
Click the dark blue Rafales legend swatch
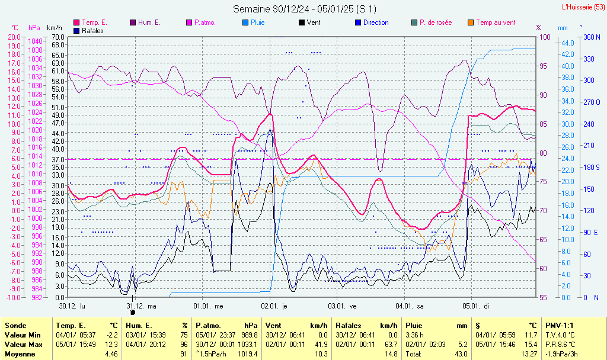click(x=76, y=31)
